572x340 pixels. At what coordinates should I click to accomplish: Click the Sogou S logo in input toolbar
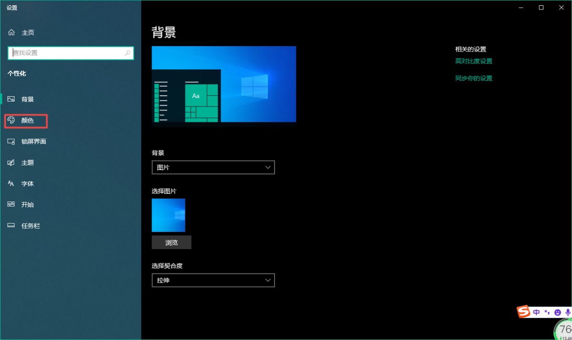pyautogui.click(x=524, y=312)
